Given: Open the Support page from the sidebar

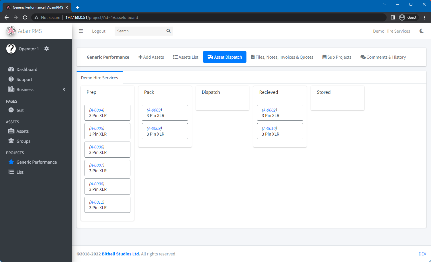Looking at the screenshot, I should tap(24, 79).
